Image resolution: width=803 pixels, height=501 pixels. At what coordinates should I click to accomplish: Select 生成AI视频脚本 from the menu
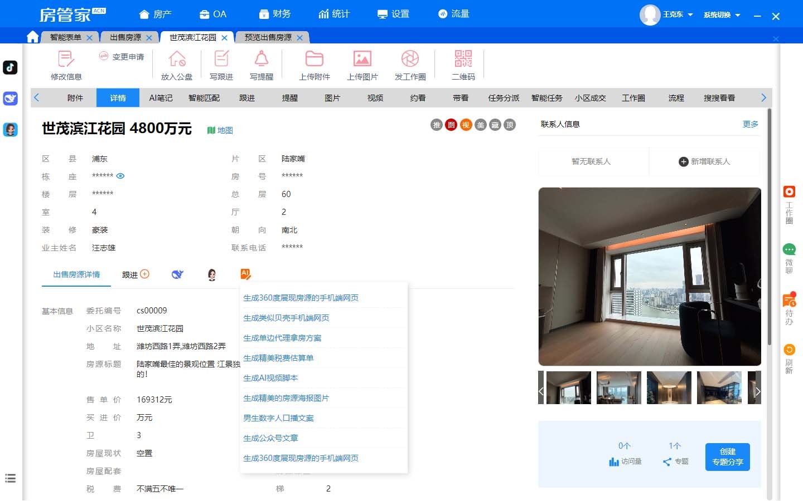[x=270, y=378]
